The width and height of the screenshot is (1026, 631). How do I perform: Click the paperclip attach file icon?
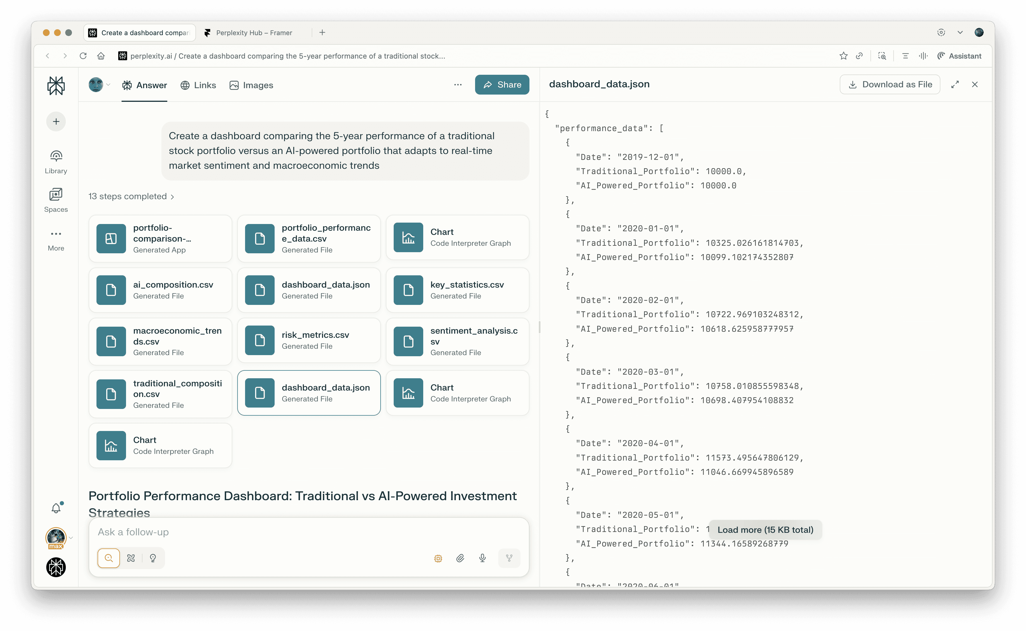(x=460, y=558)
